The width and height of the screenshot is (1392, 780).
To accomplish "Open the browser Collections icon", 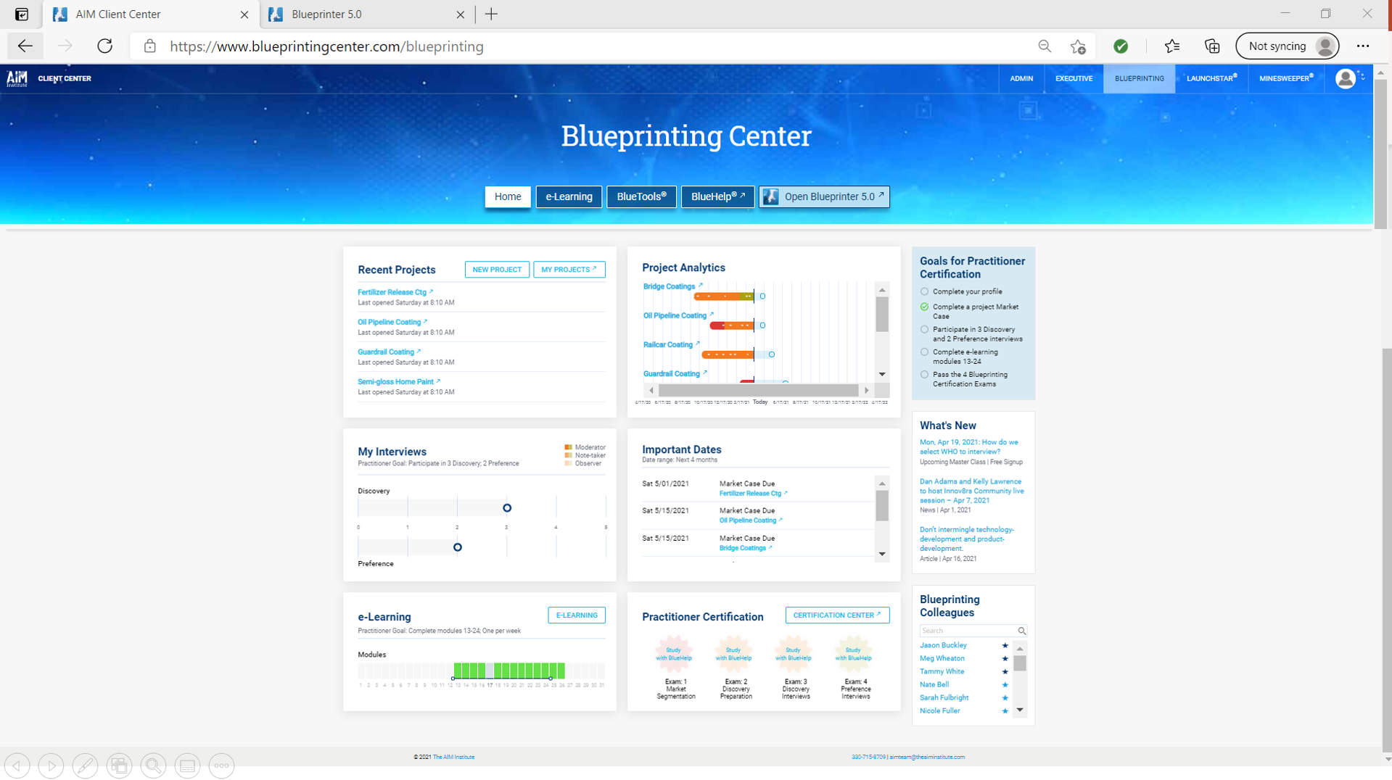I will (1212, 46).
